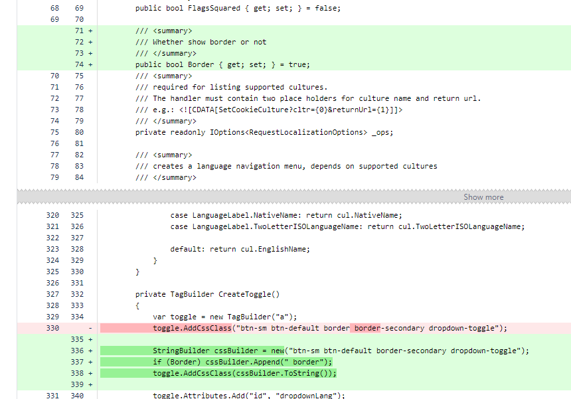Viewport: 571px width, 399px height.
Task: Select added line '/// Whether show border or not'
Action: (201, 42)
